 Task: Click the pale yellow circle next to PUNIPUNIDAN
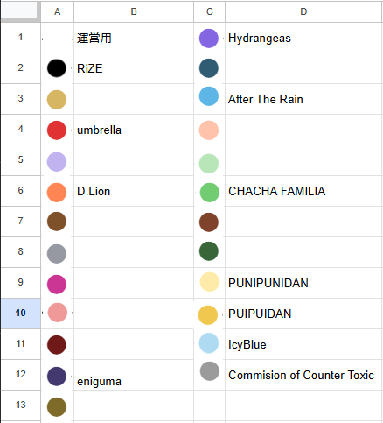pos(210,282)
